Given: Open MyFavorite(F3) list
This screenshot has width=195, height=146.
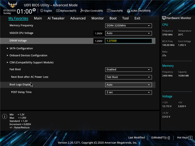Looking at the screenshot, I should (66, 11).
